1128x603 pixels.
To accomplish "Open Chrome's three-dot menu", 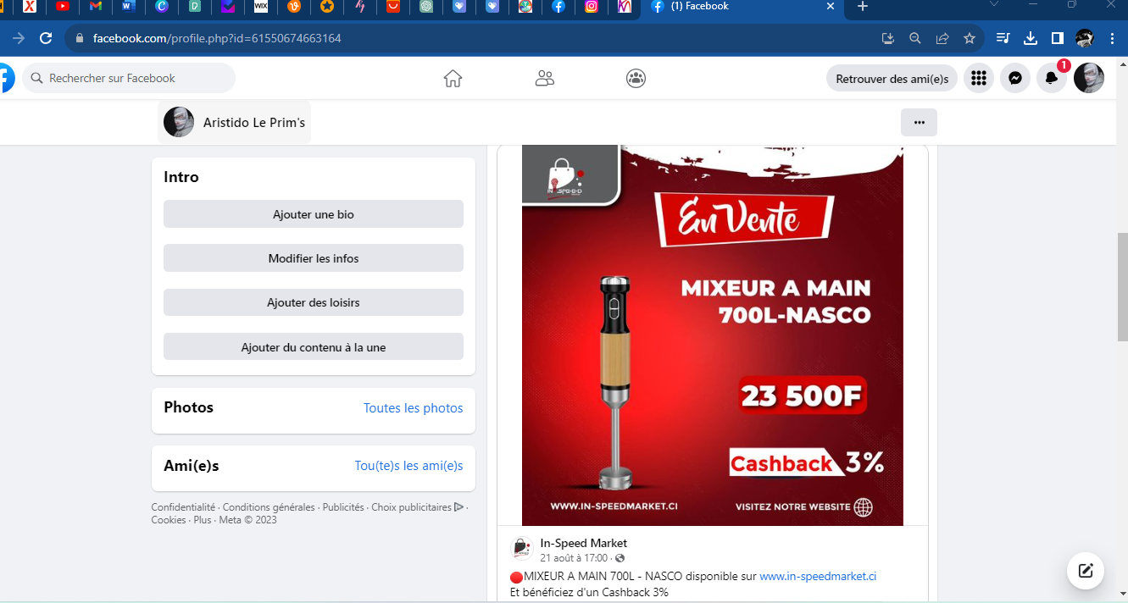I will [x=1111, y=38].
